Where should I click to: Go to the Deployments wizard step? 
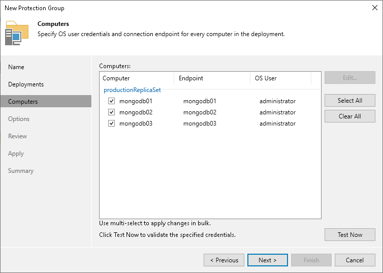tap(26, 84)
